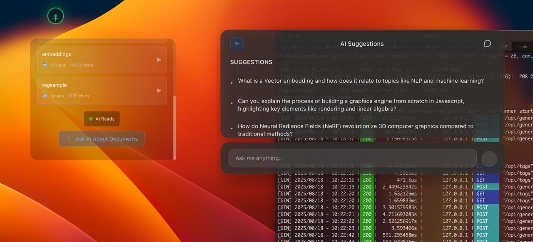The height and width of the screenshot is (242, 533).
Task: Click the SUGGESTIONS heading
Action: [x=251, y=62]
